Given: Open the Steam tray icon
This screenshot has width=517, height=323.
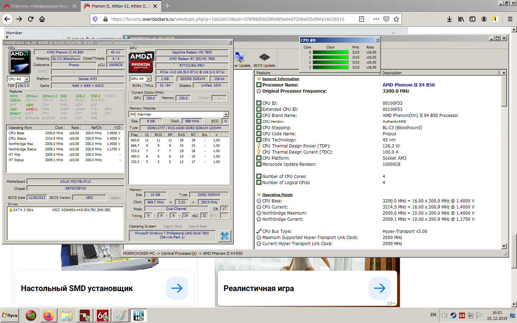Looking at the screenshot, I should pyautogui.click(x=453, y=315).
